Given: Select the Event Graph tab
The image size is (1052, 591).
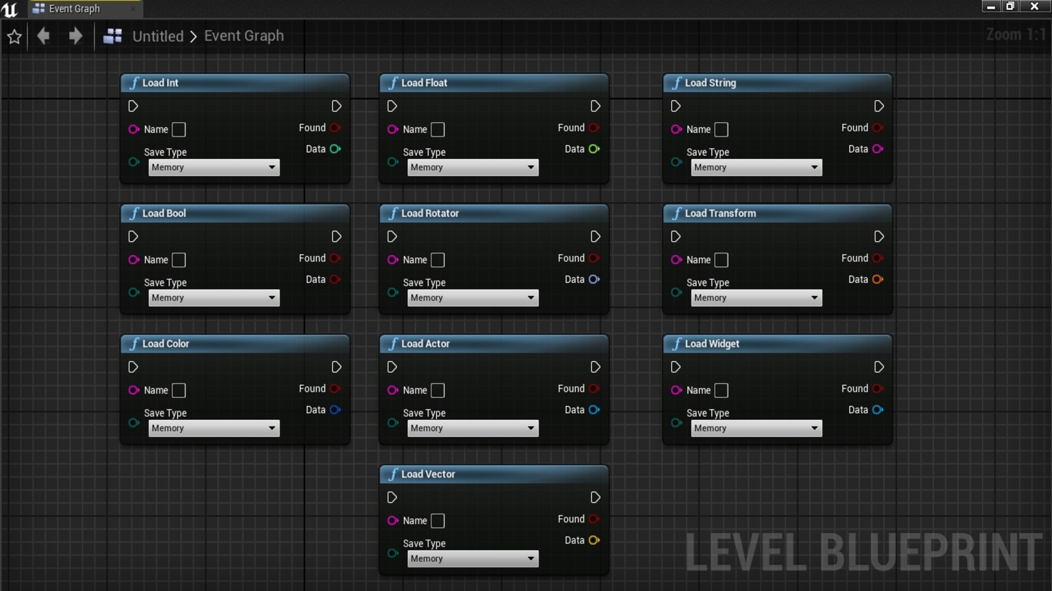Looking at the screenshot, I should [74, 9].
